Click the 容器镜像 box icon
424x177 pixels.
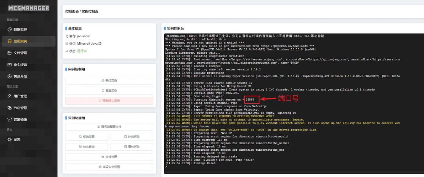click(10, 119)
